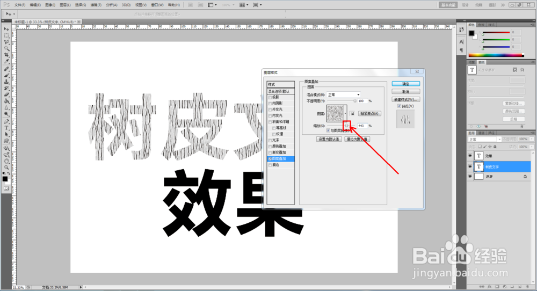This screenshot has width=537, height=291.
Task: Select the Brush tool
Action: [x=6, y=76]
